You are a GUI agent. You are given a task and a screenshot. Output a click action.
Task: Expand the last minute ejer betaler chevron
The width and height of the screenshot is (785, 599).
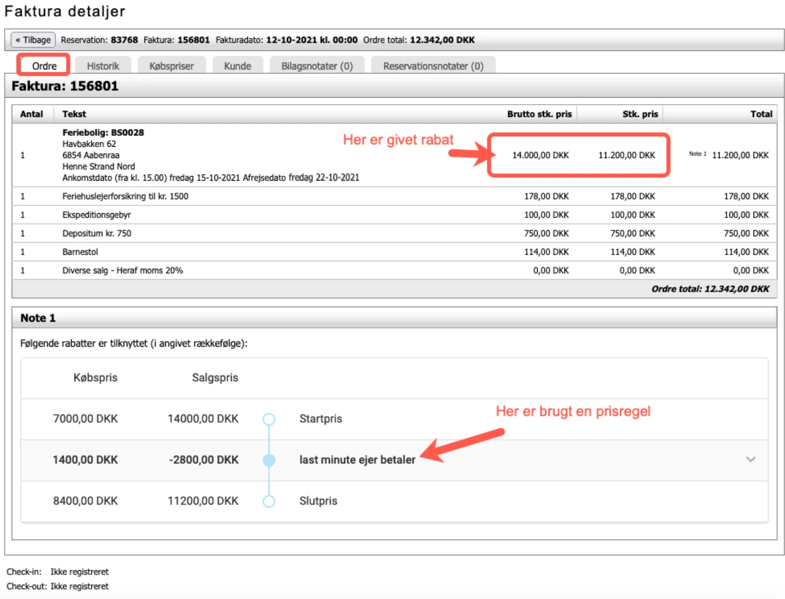point(751,459)
